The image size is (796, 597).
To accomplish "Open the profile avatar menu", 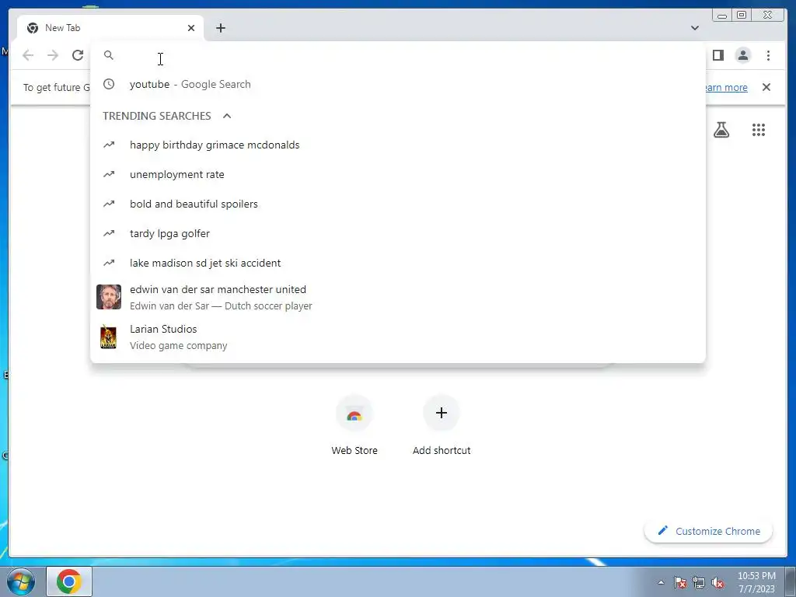I will click(742, 55).
